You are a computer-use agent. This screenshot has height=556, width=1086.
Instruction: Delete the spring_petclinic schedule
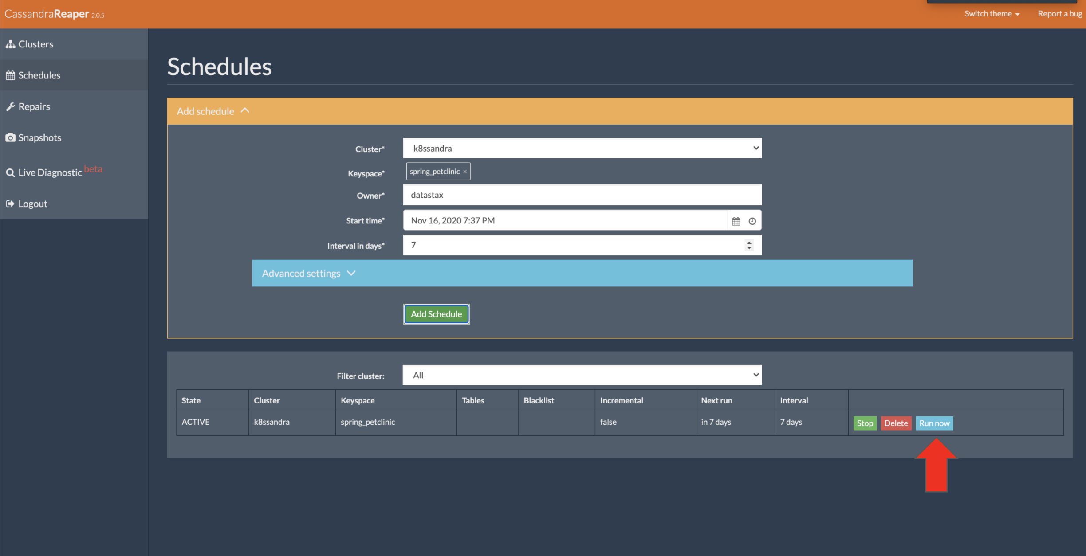[896, 423]
